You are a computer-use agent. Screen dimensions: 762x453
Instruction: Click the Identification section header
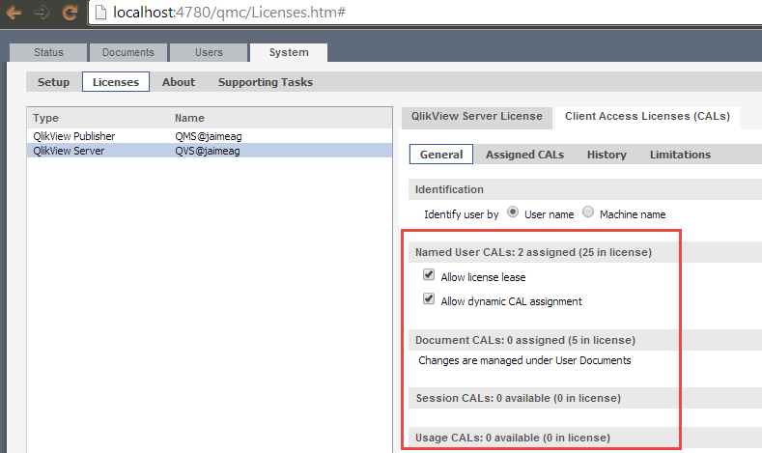(x=585, y=189)
